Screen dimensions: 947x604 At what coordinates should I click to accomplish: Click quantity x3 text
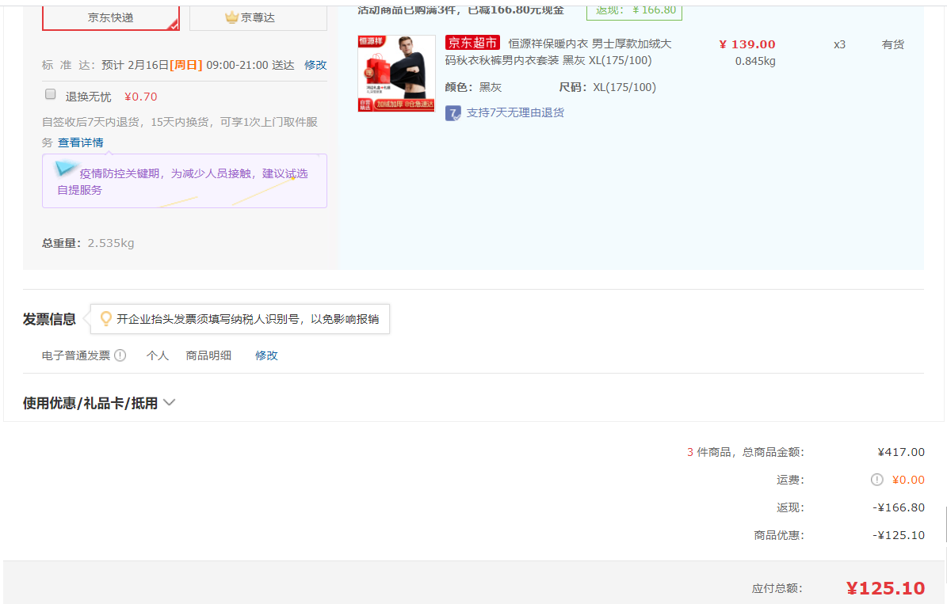[x=839, y=44]
